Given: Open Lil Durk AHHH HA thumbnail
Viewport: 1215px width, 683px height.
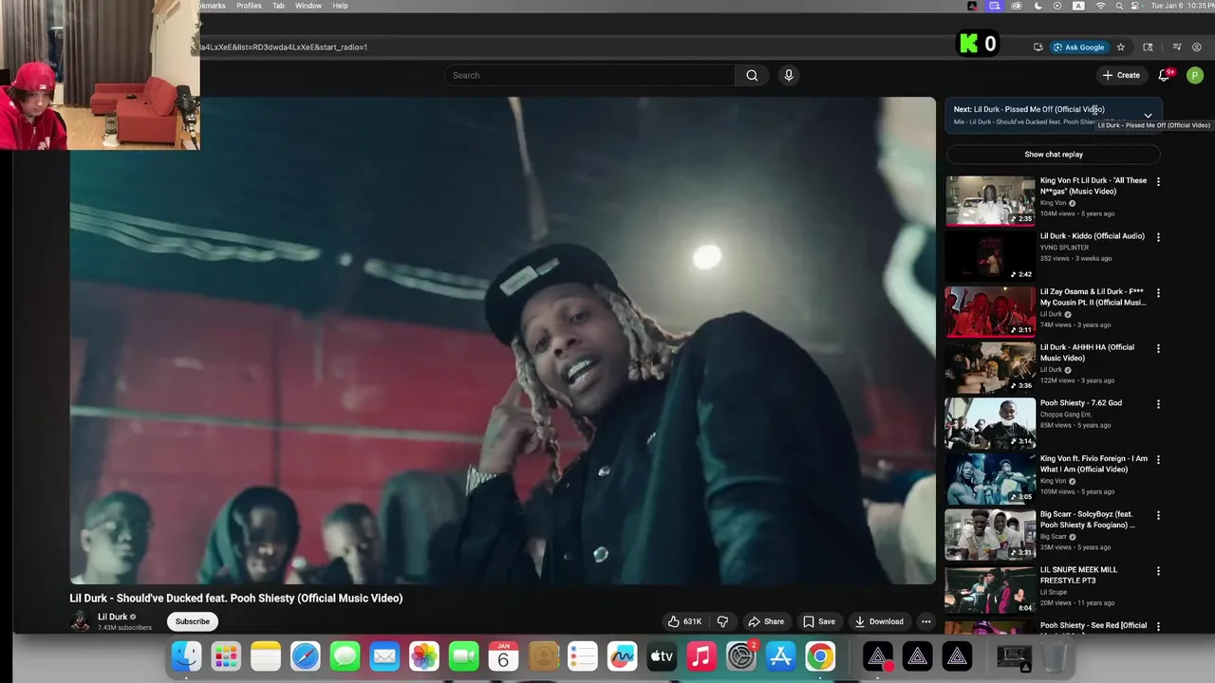Looking at the screenshot, I should point(990,367).
